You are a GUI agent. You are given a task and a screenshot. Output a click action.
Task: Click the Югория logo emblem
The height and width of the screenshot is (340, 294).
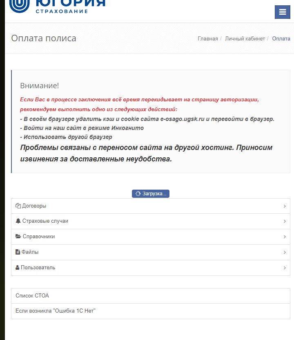(19, 5)
